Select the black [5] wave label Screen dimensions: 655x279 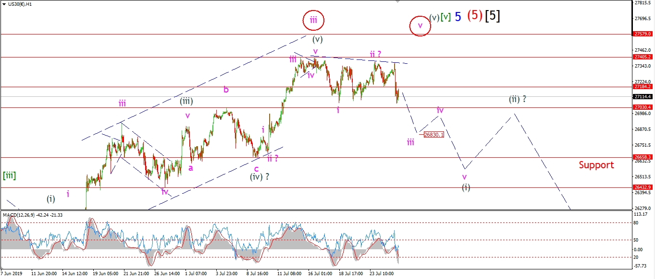pos(493,16)
